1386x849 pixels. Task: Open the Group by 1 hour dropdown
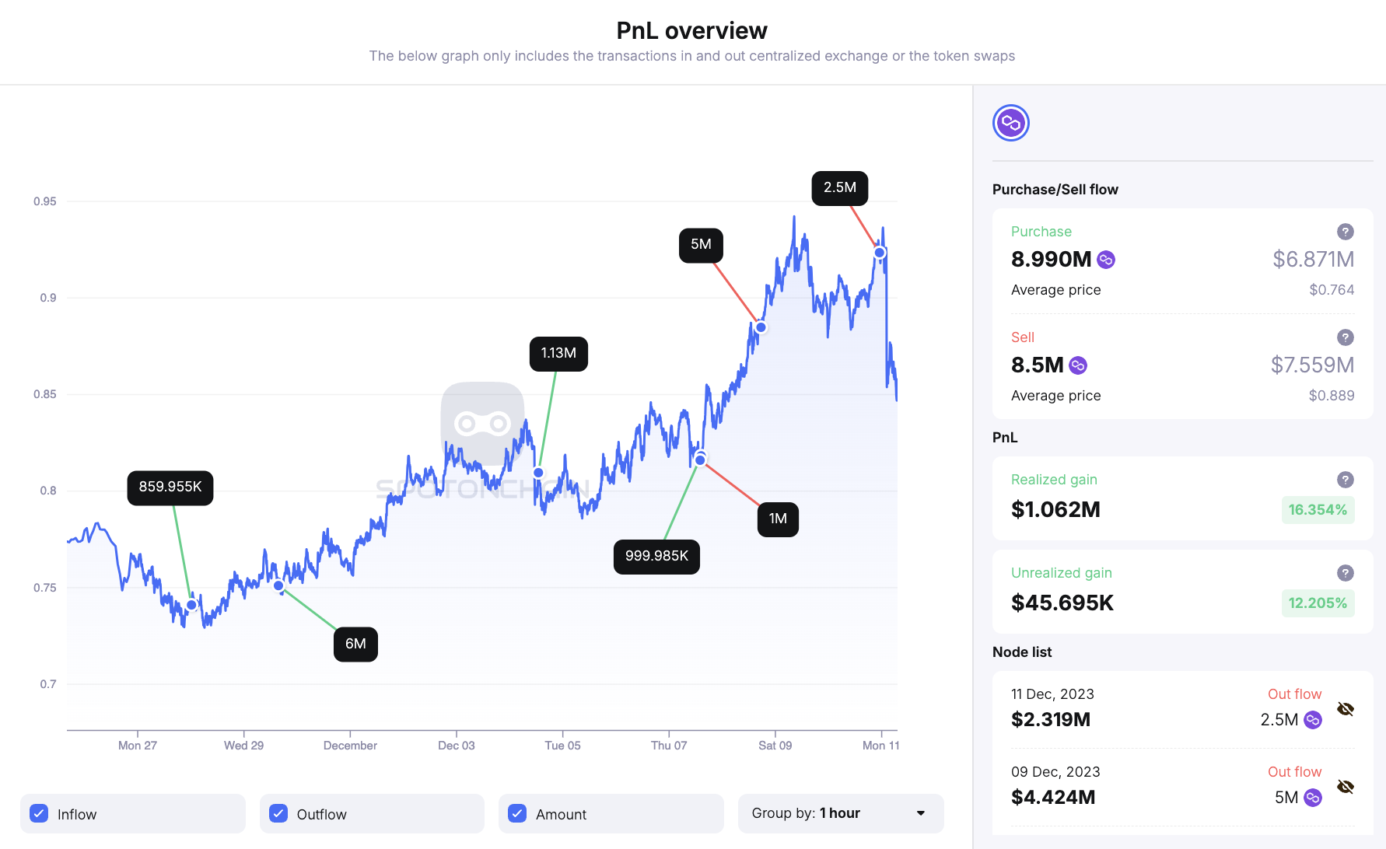(x=841, y=813)
